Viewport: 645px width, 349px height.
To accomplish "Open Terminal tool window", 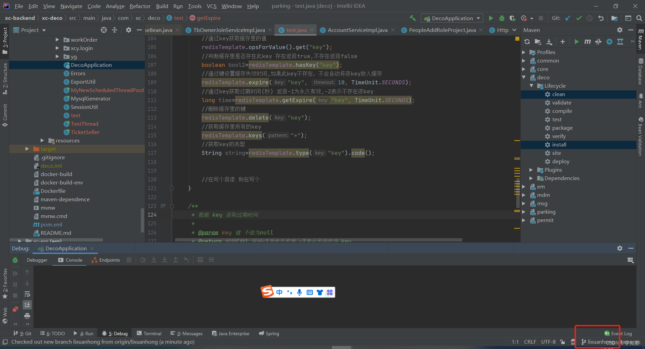I will (x=149, y=334).
